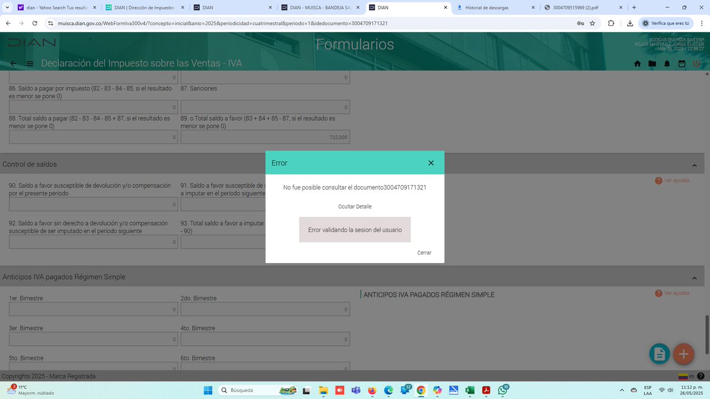Viewport: 710px width, 399px height.
Task: Open Microsoft Teams from the taskbar
Action: point(356,390)
